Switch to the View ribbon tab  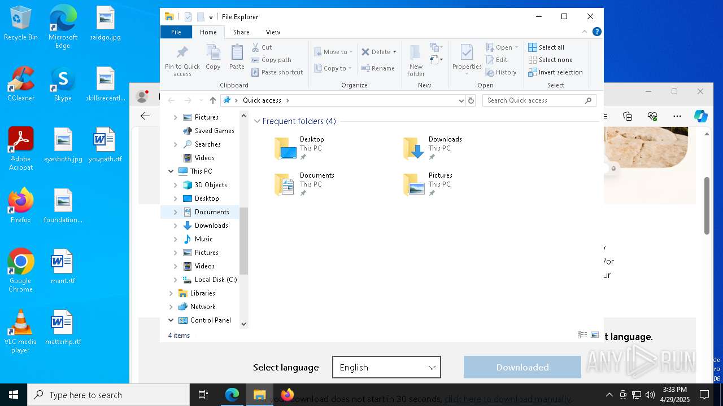point(273,32)
